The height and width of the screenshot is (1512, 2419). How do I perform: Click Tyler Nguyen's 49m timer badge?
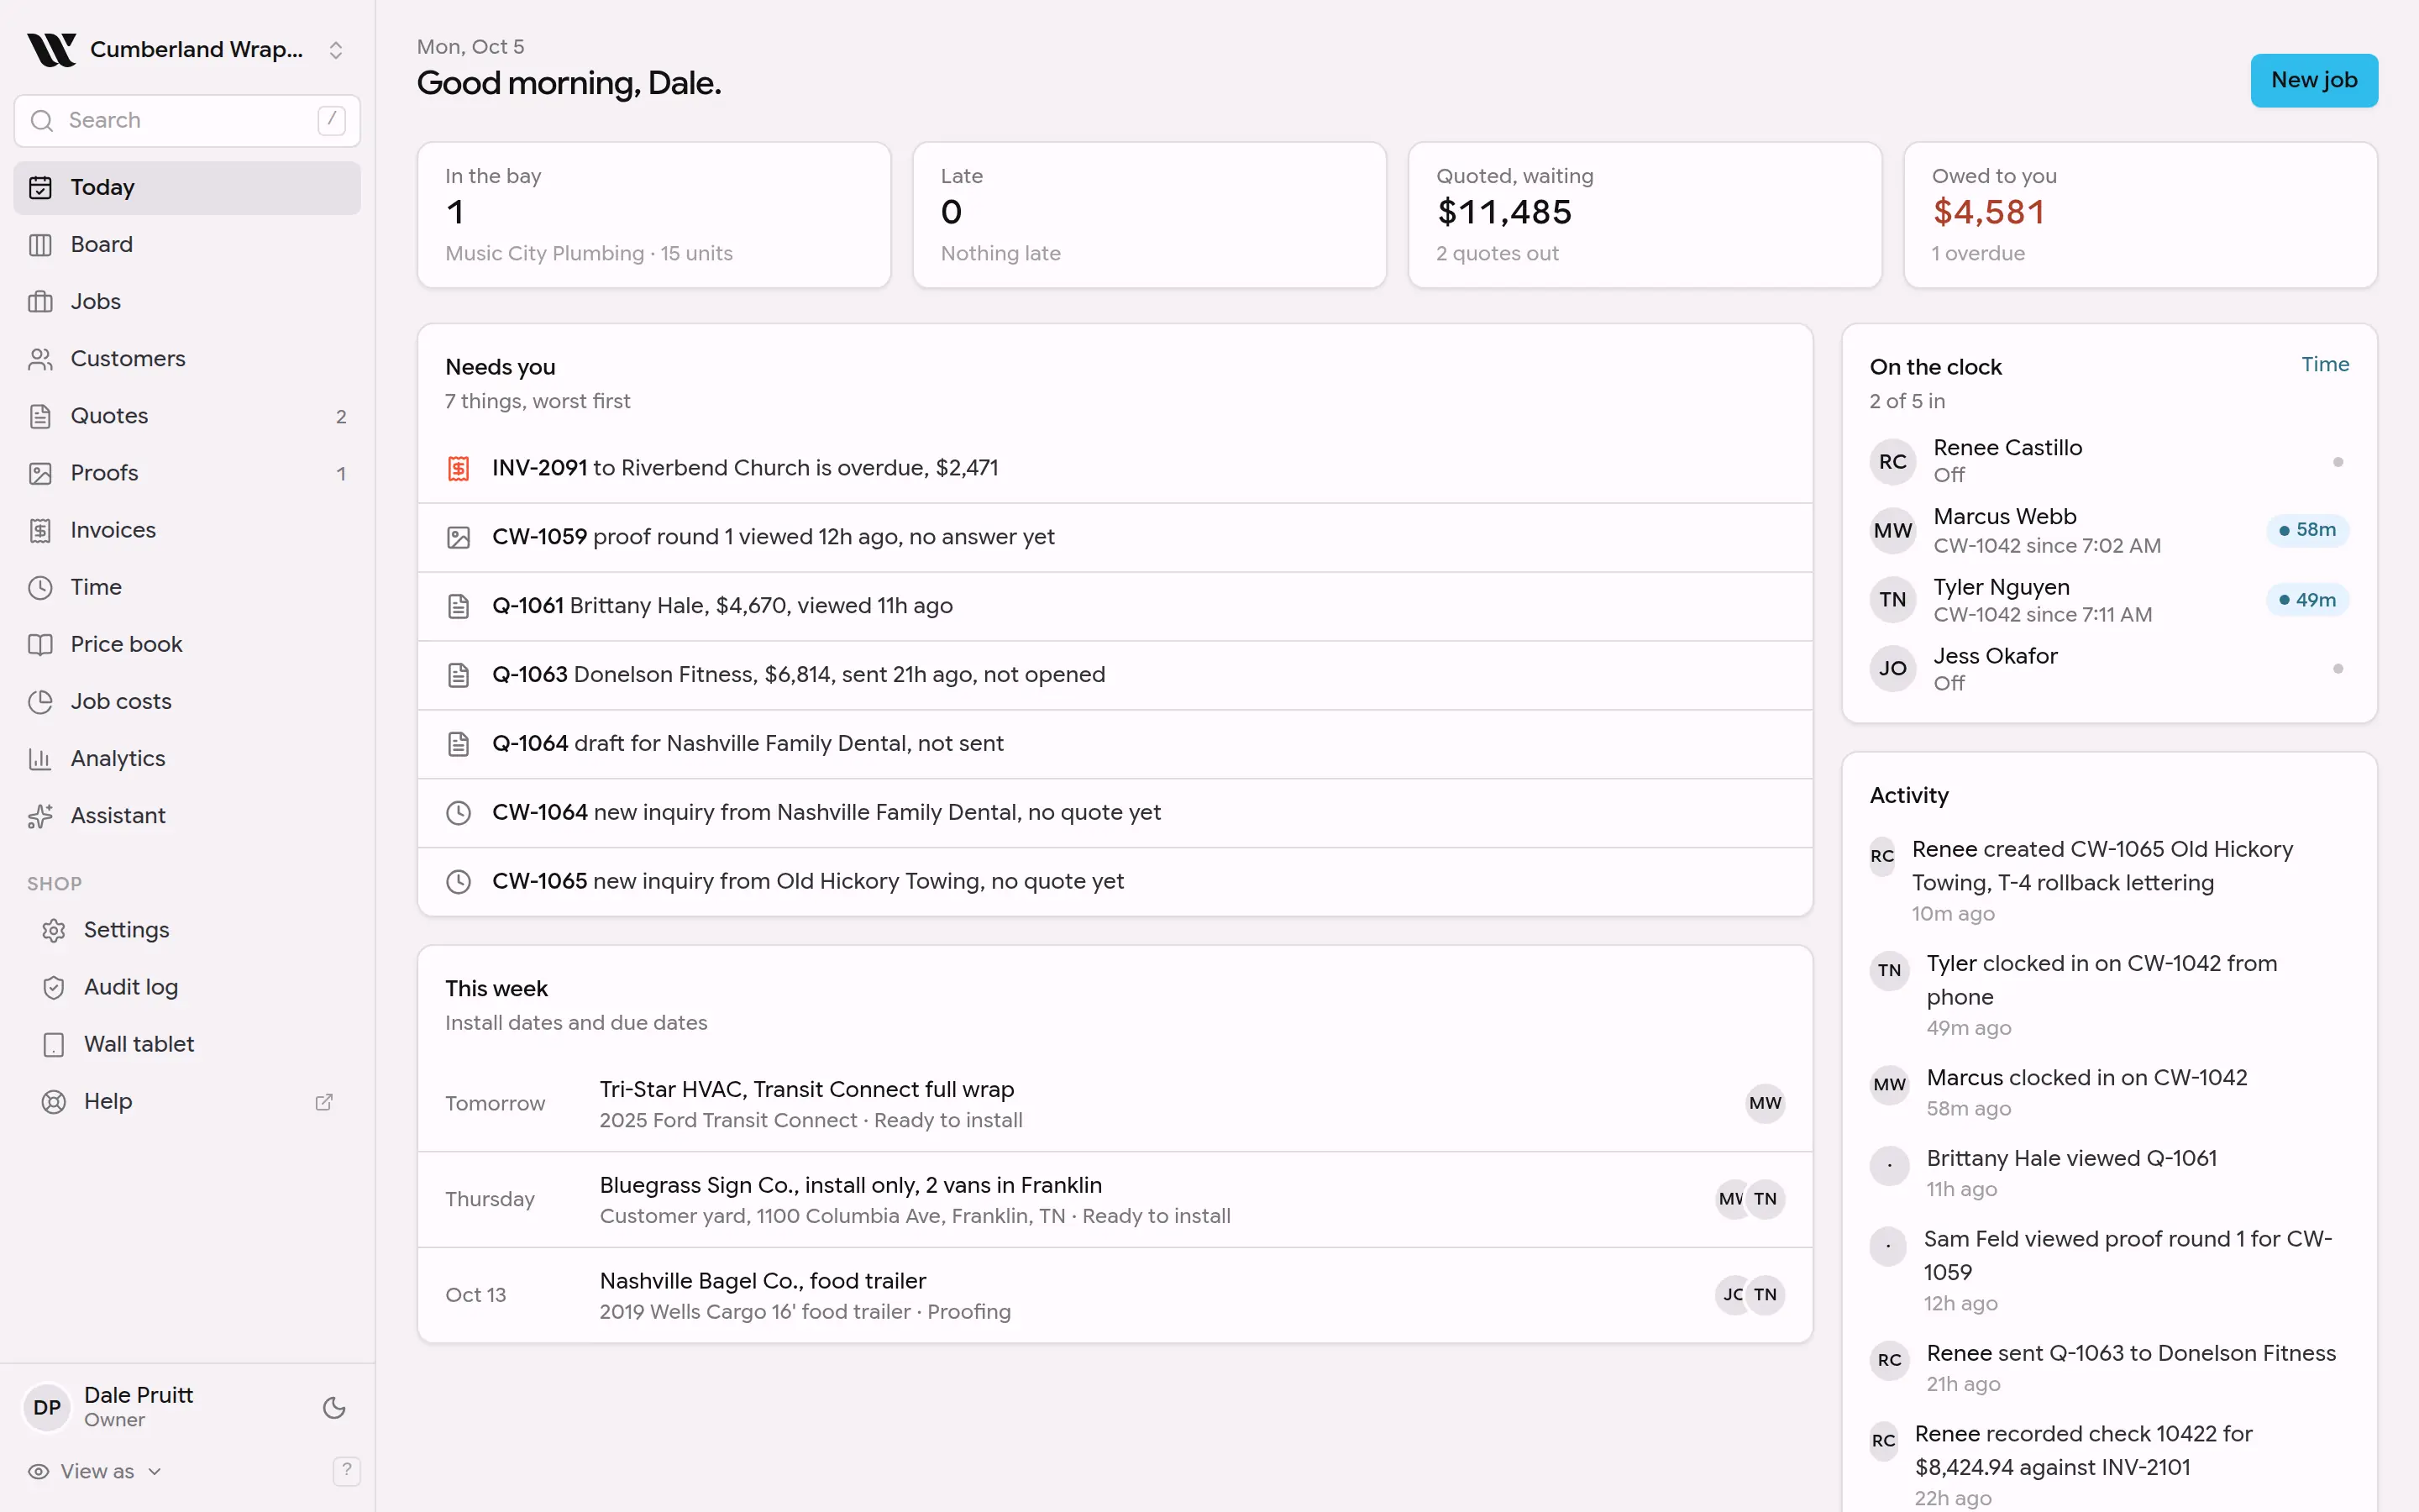pos(2307,600)
